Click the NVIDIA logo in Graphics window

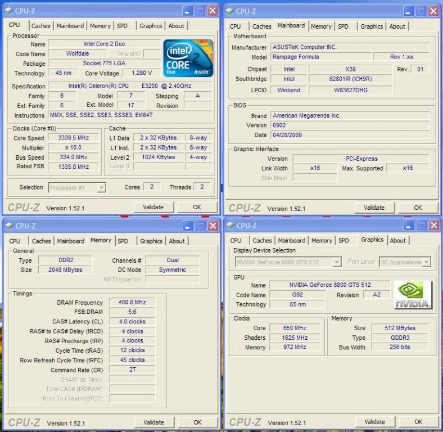(x=413, y=295)
